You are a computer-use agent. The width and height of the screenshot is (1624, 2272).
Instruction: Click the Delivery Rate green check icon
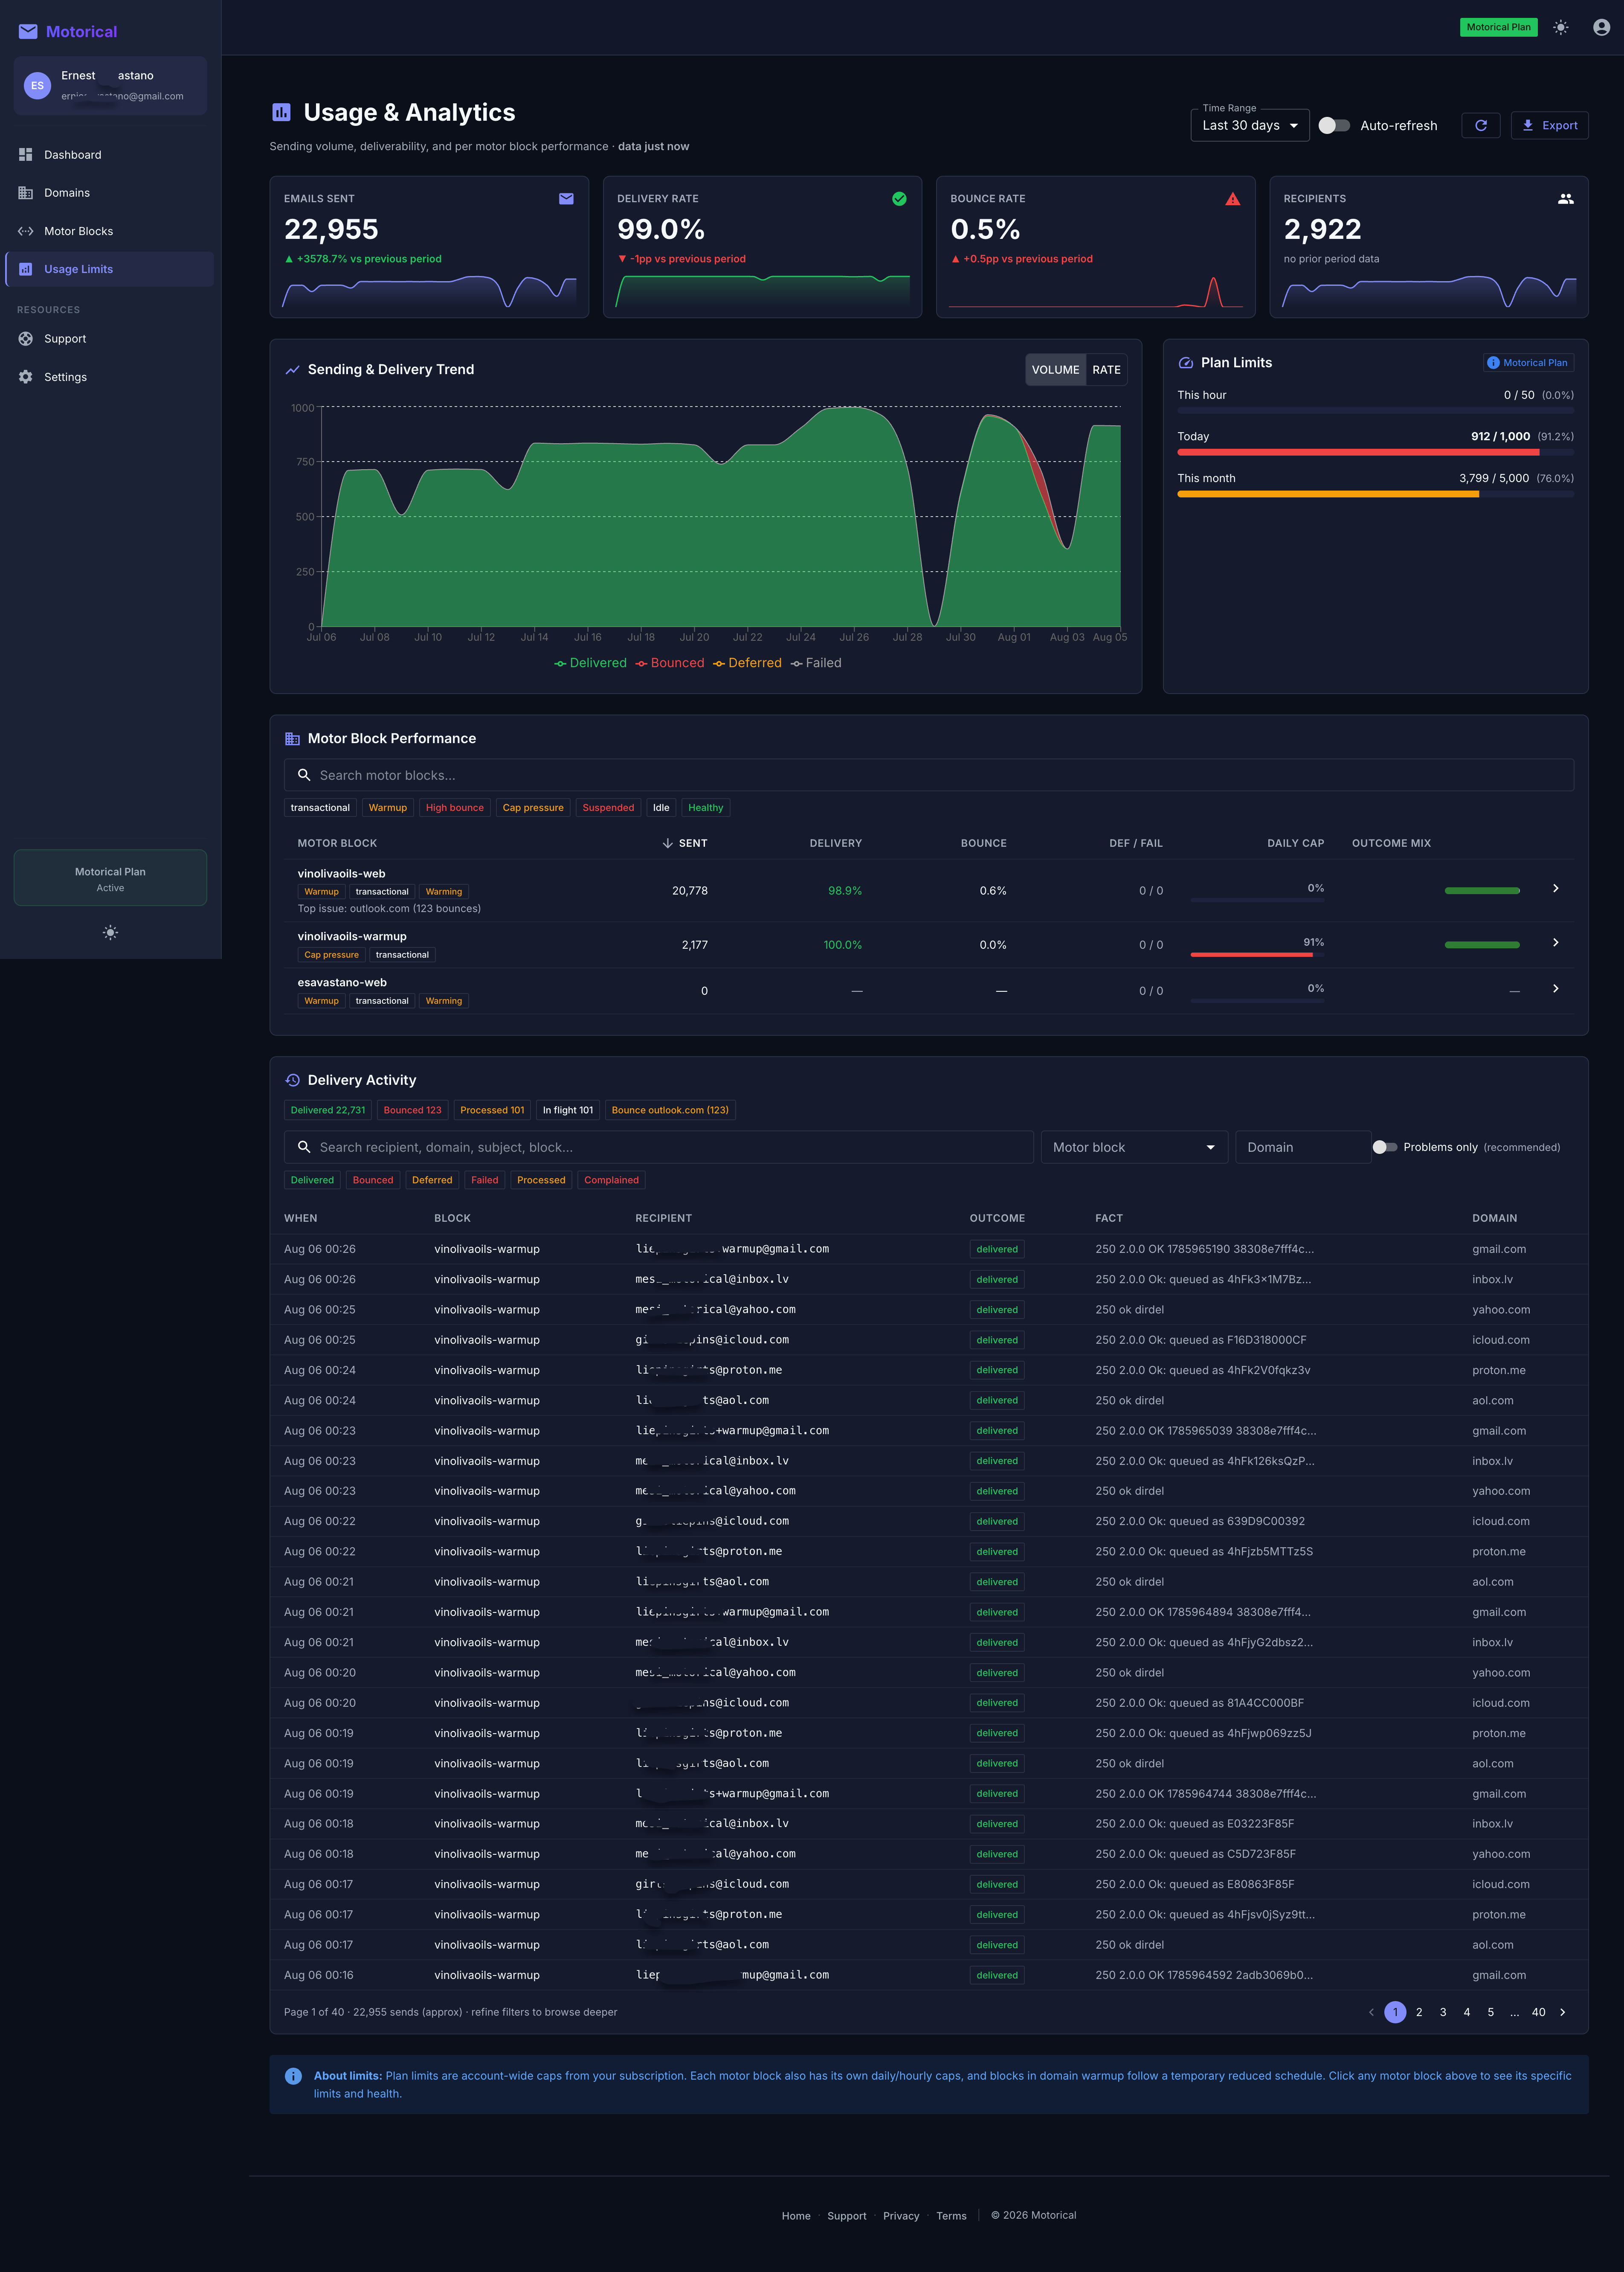coord(899,199)
